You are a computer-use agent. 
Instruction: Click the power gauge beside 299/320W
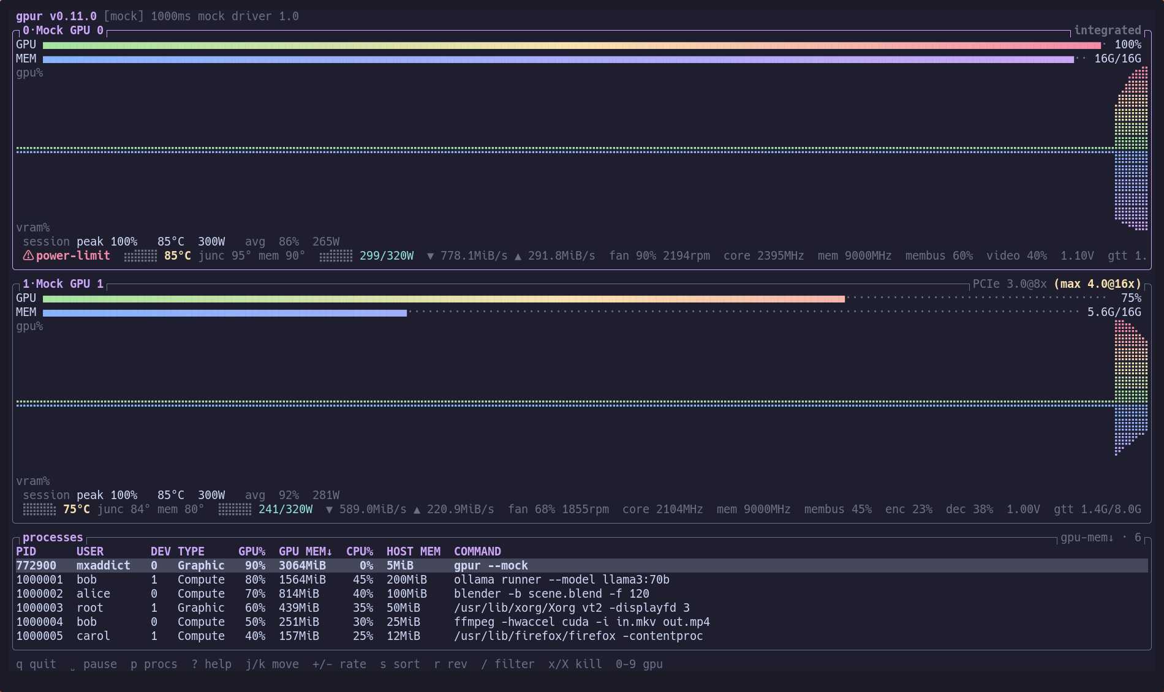point(336,256)
